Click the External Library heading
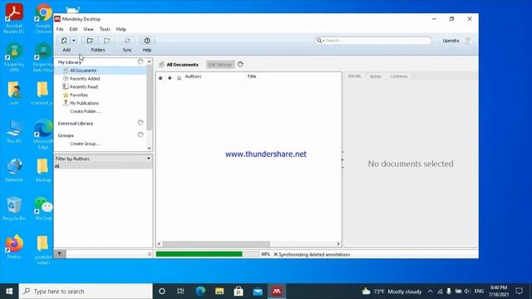Screen dimensions: 532x299 76,124
